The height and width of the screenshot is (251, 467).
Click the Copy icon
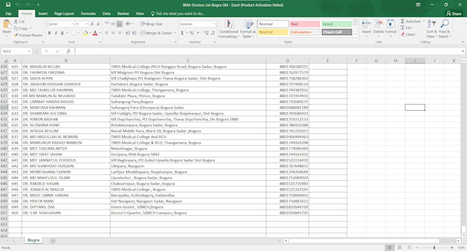pos(16,28)
